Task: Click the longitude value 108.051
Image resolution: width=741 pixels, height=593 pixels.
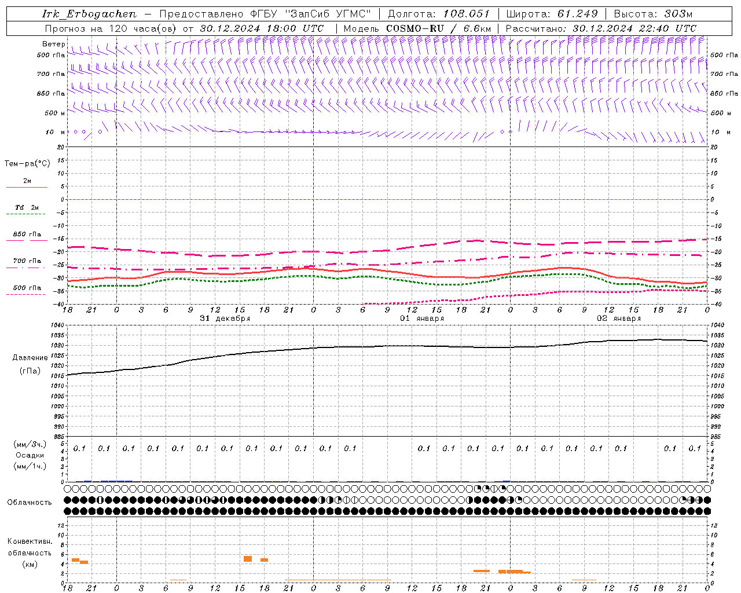Action: (466, 14)
